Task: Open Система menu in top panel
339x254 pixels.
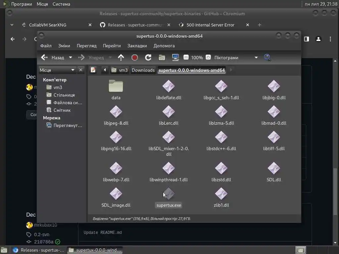Action: coord(61,4)
